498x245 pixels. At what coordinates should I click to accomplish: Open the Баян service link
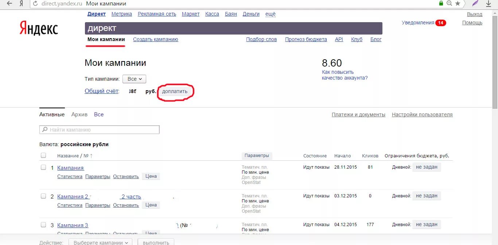(x=231, y=14)
